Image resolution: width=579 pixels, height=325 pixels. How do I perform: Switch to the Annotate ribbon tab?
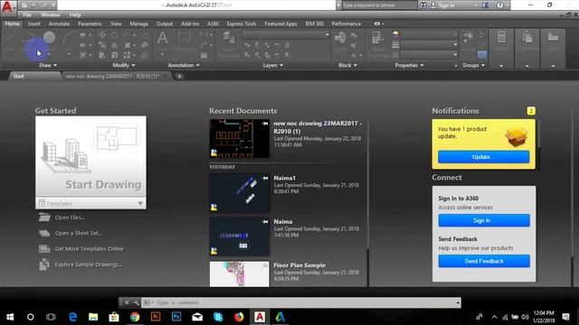click(x=59, y=23)
